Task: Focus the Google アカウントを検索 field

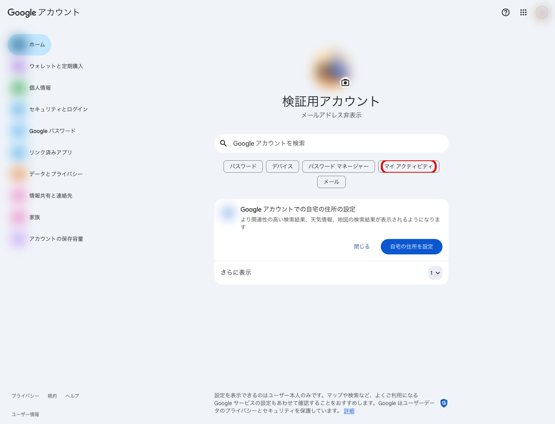Action: (x=331, y=143)
